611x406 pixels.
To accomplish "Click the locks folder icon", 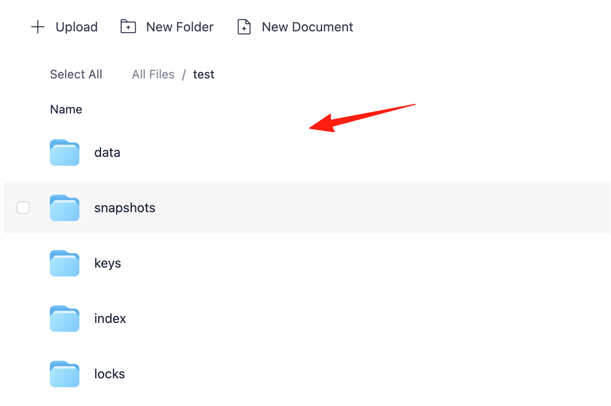I will 65,374.
